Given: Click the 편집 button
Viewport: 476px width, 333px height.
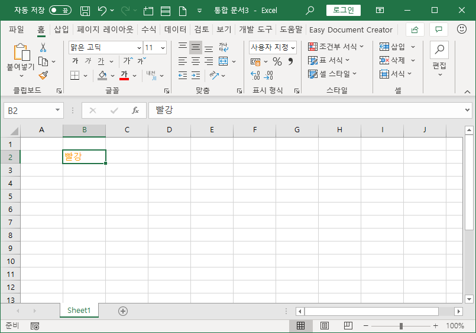Looking at the screenshot, I should coord(439,60).
